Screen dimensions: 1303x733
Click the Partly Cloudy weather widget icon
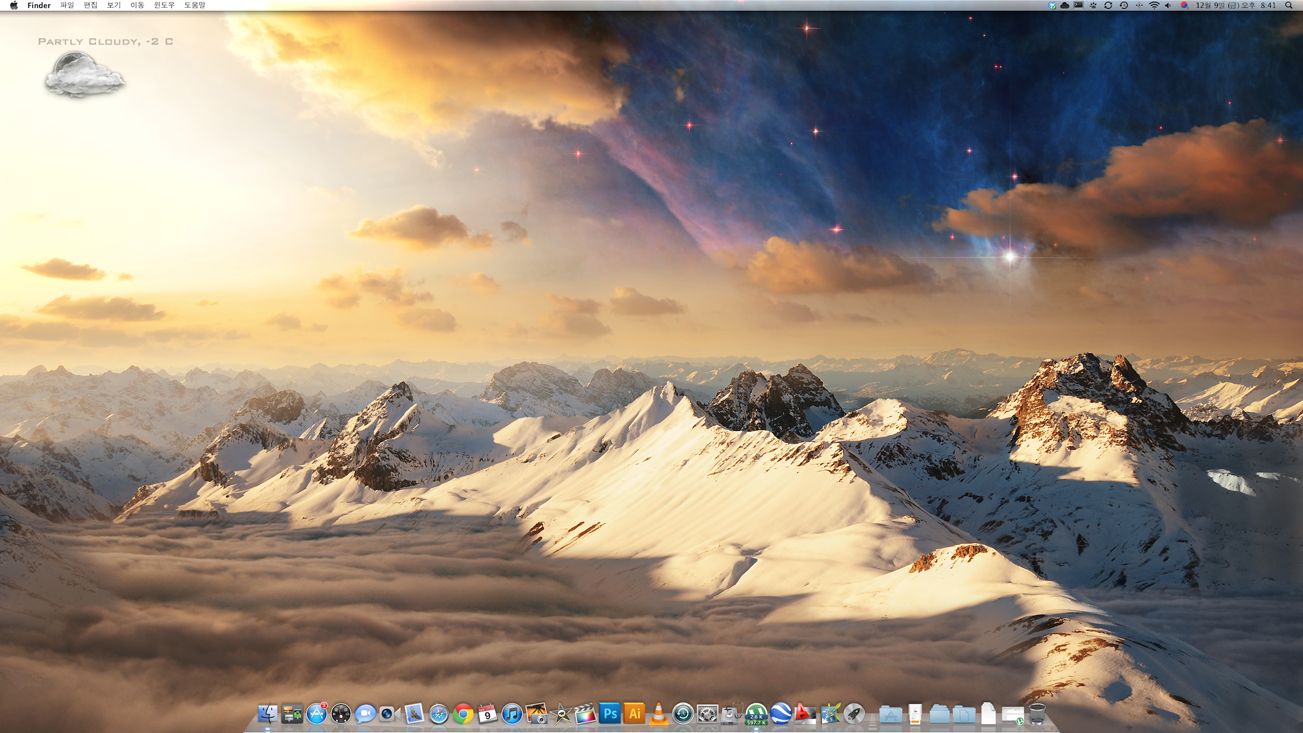click(x=85, y=75)
